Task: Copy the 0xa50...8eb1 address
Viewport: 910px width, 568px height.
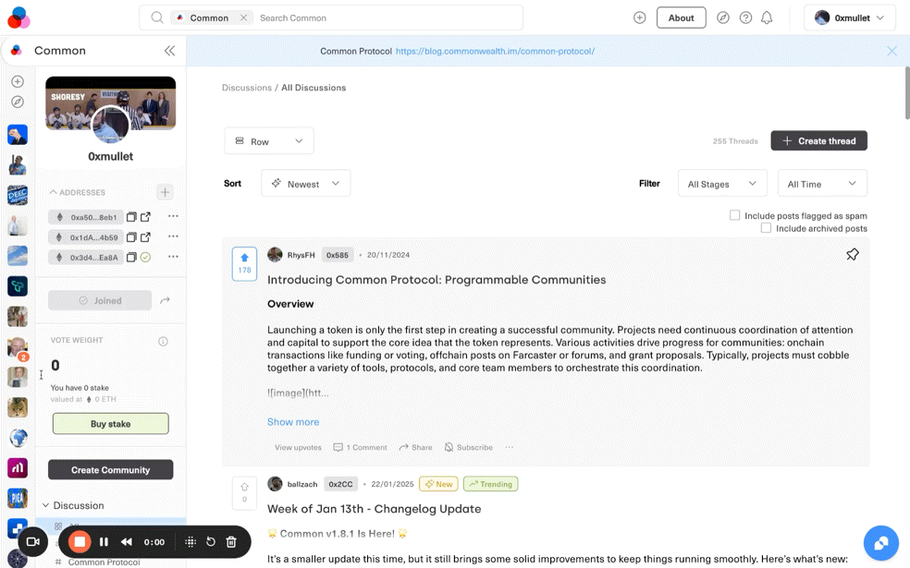Action: tap(131, 217)
